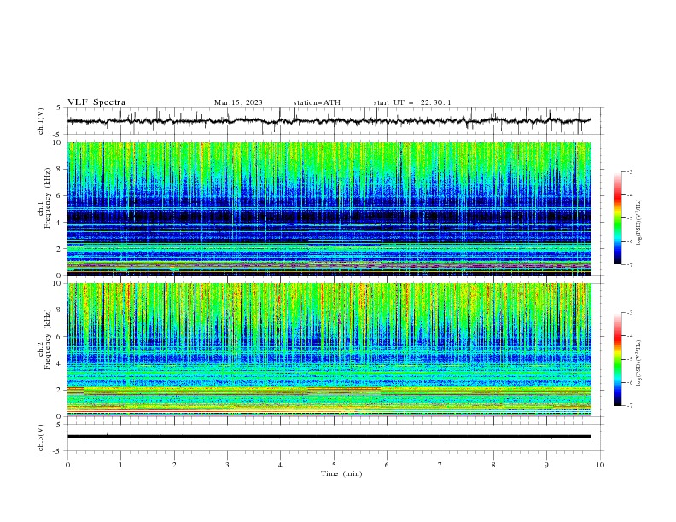Screen dimensions: 676x522
Task: Select the 'Time (min)' axis label
Action: pyautogui.click(x=341, y=473)
